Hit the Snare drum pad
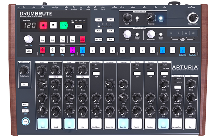 pyautogui.click(x=70, y=123)
